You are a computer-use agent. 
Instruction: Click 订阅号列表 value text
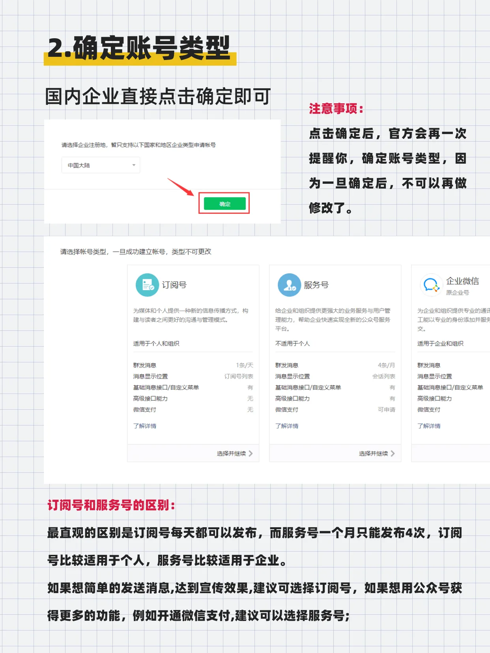pyautogui.click(x=239, y=376)
